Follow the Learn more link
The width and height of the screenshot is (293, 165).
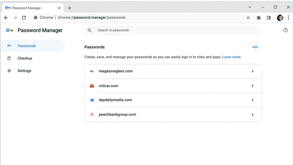click(x=231, y=57)
